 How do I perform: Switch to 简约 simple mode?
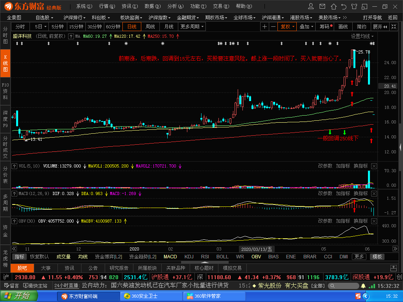361,26
